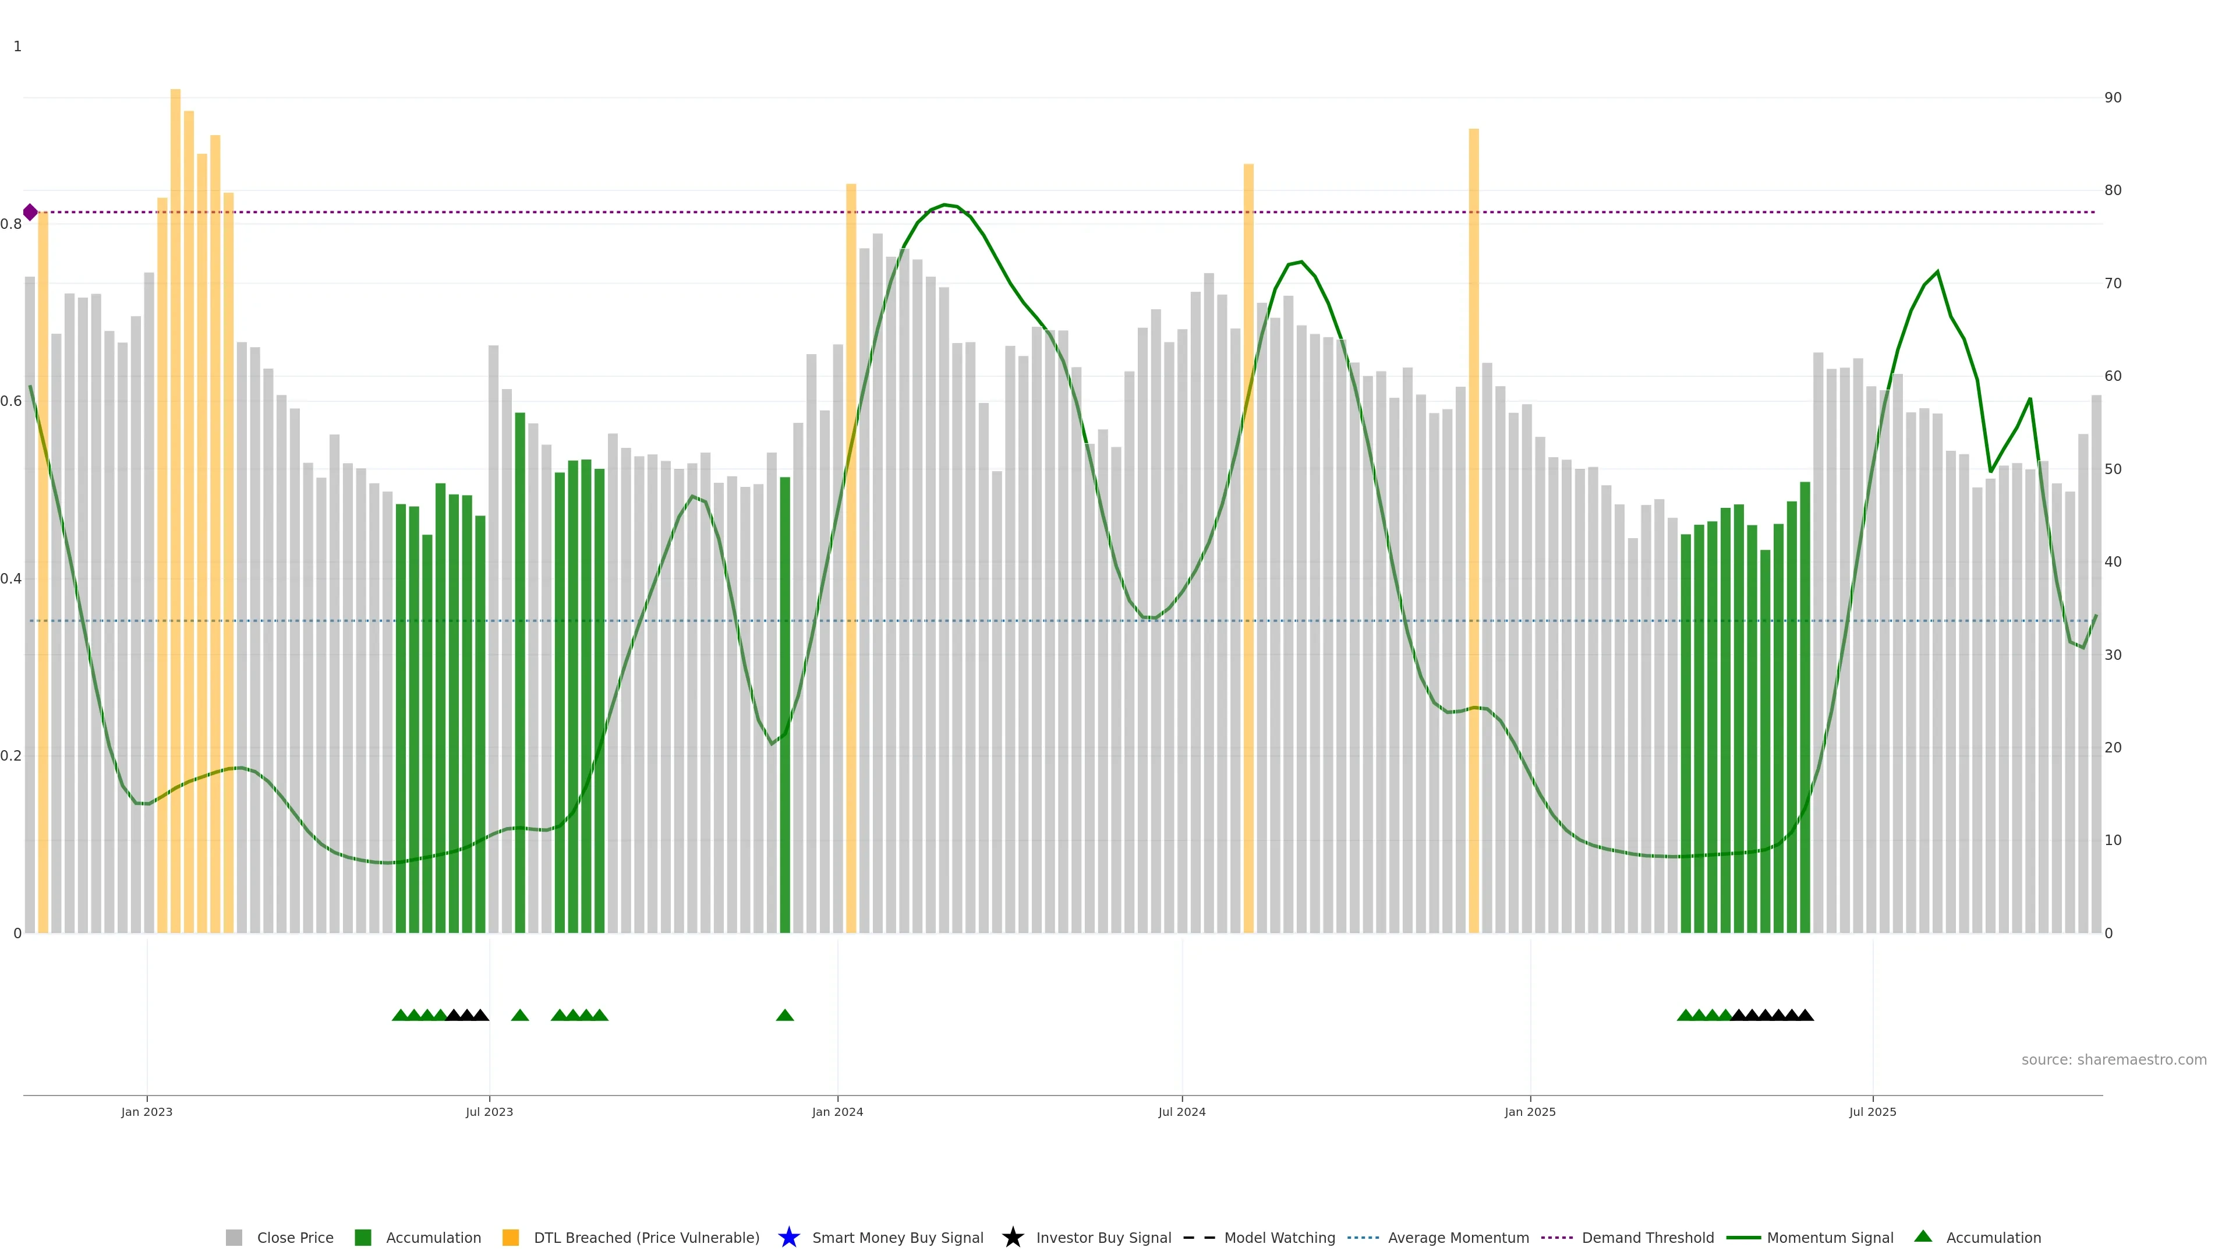
Task: Click the tallest orange bar in early 2023
Action: [175, 434]
